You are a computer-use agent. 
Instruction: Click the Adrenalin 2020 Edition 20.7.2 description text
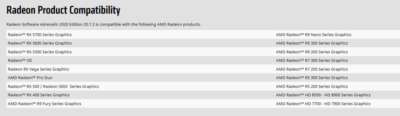tap(104, 24)
